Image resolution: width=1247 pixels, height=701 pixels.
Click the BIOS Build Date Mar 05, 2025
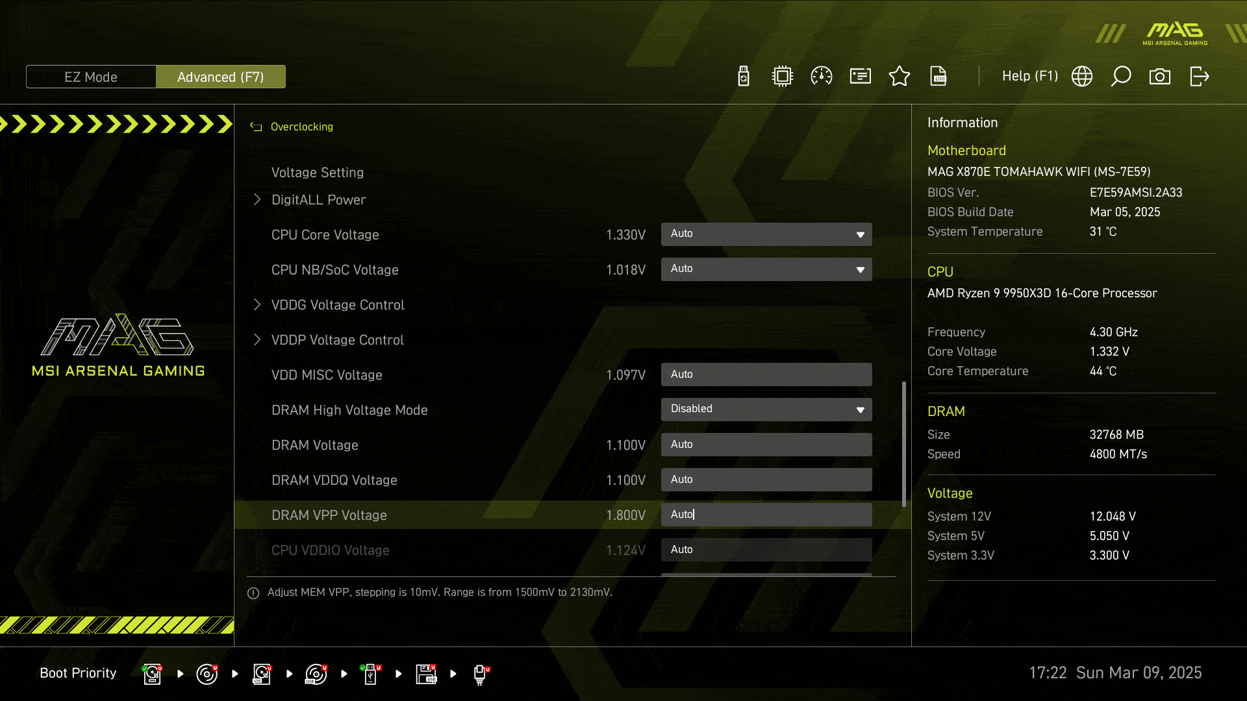1125,212
